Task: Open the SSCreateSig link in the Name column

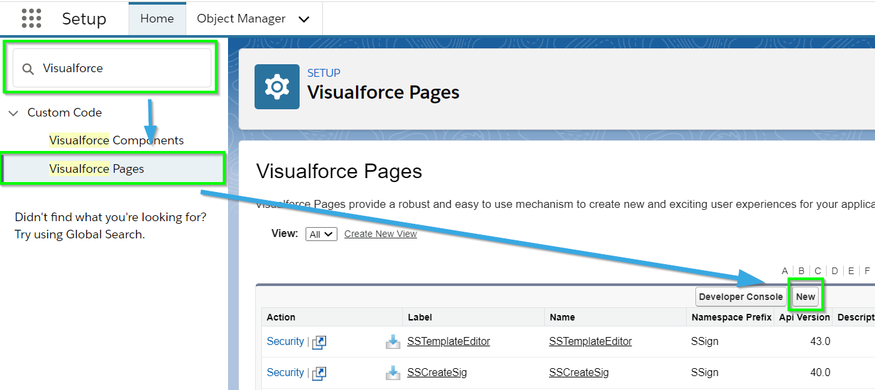Action: tap(579, 373)
